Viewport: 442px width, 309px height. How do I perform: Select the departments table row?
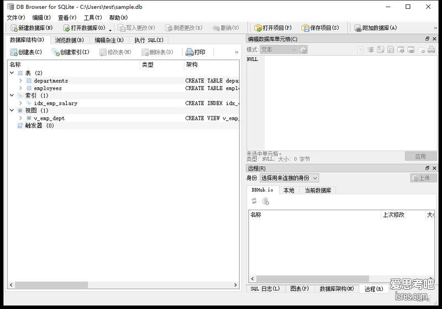[123, 81]
